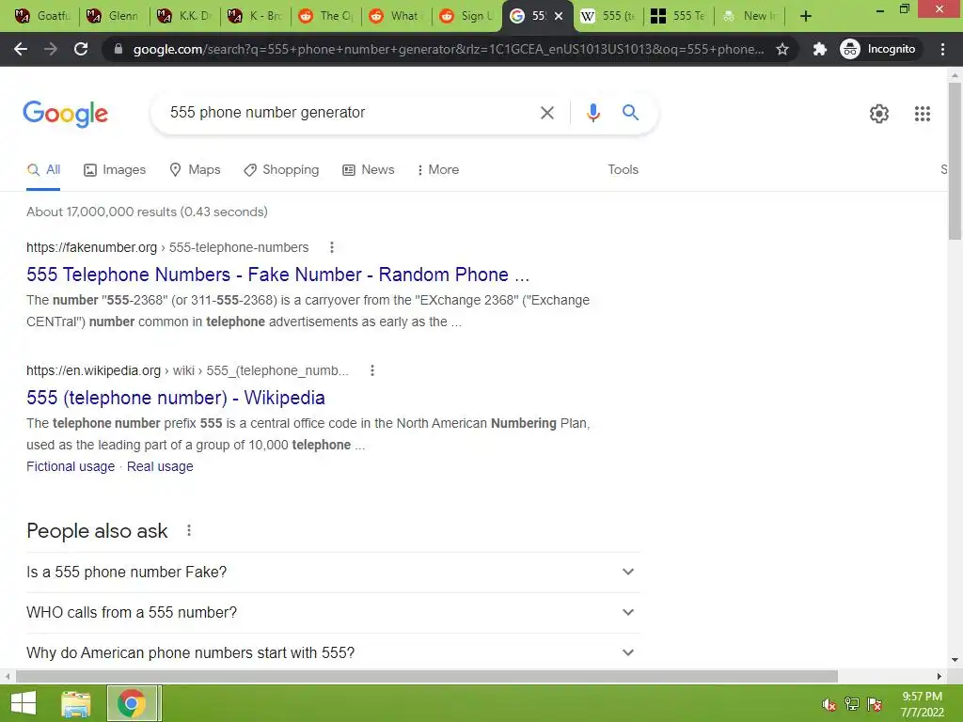Switch to the Reddit 'The O' tab

click(x=324, y=16)
